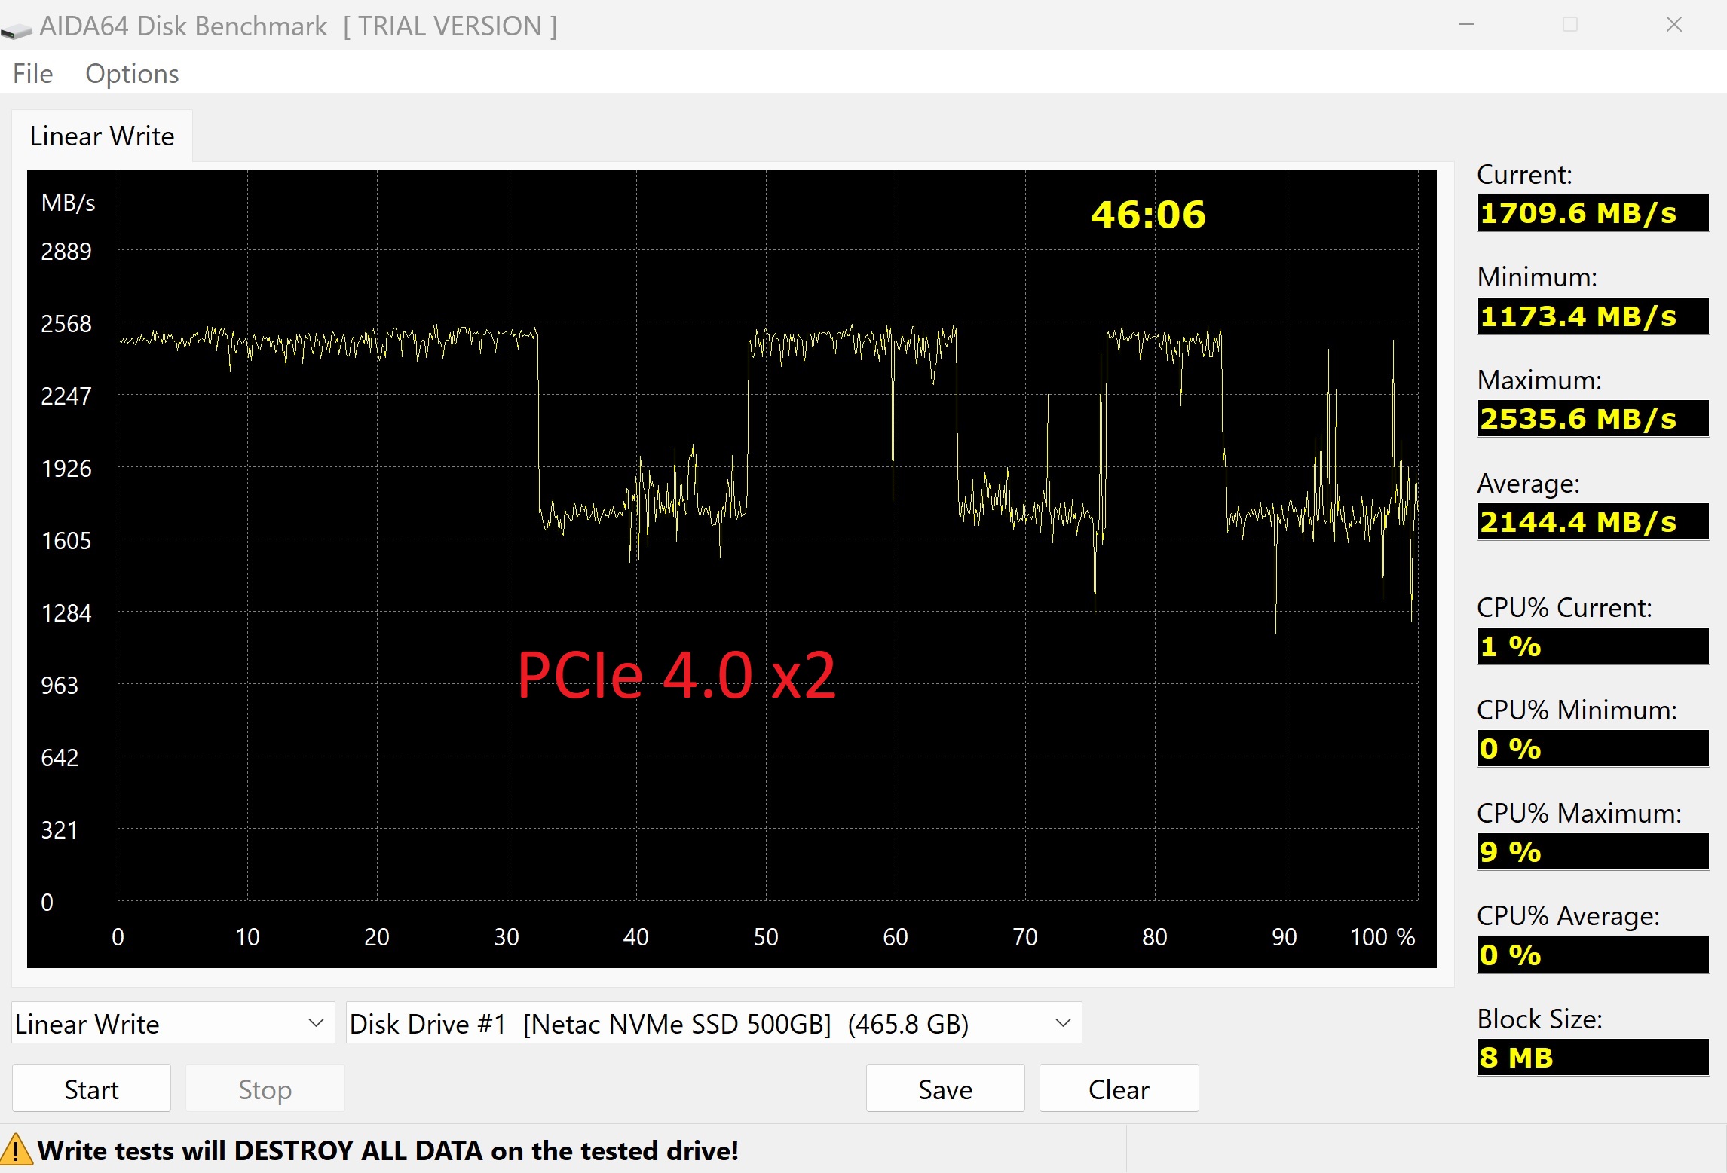The width and height of the screenshot is (1727, 1173).
Task: Save the benchmark results
Action: (x=945, y=1089)
